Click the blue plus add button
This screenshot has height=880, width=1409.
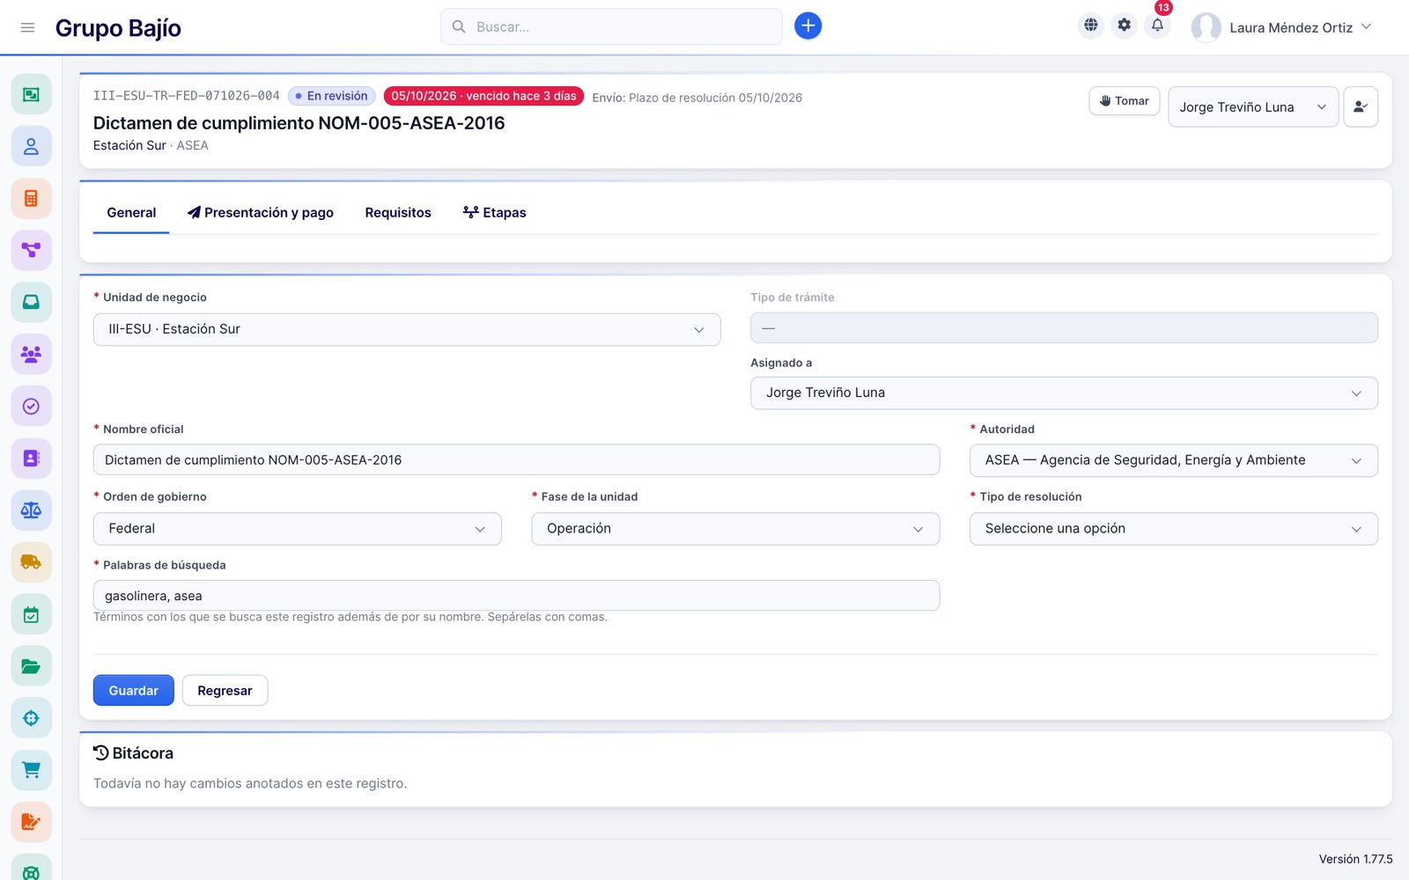pyautogui.click(x=808, y=26)
